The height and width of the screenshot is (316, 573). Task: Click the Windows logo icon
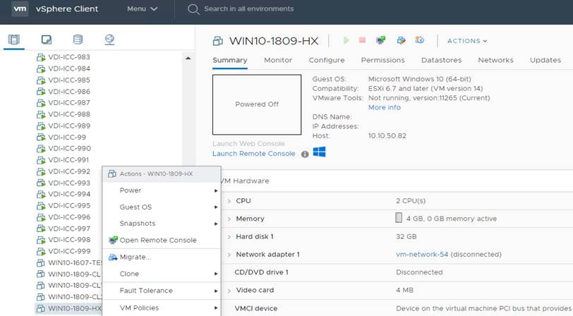pos(320,152)
